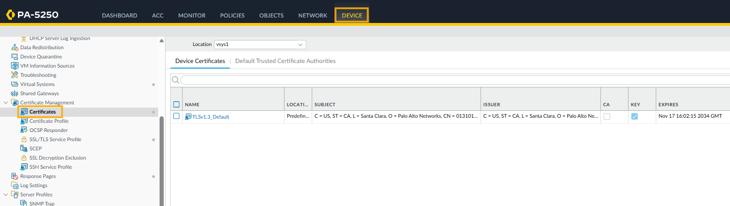
Task: Open the MONITOR tab
Action: (x=192, y=15)
